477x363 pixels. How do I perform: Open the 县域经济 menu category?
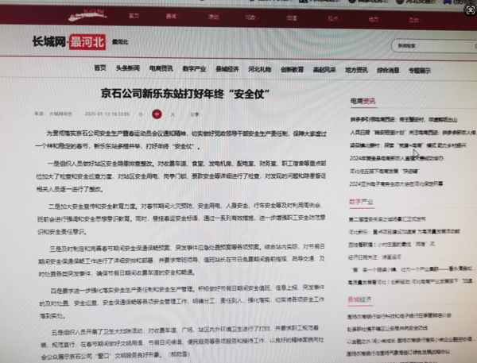point(227,69)
